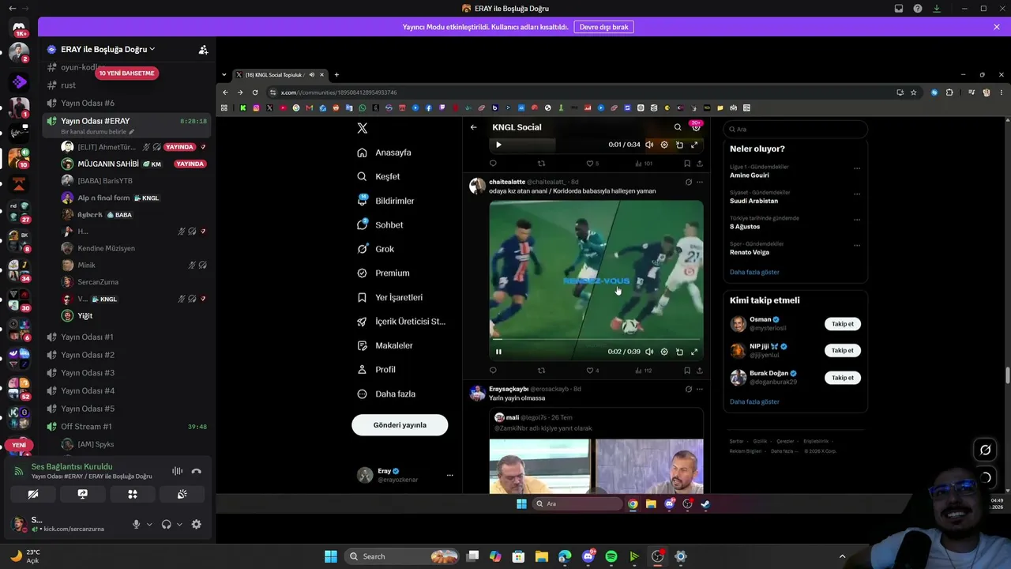Repost the chaitealatte post

pyautogui.click(x=541, y=371)
